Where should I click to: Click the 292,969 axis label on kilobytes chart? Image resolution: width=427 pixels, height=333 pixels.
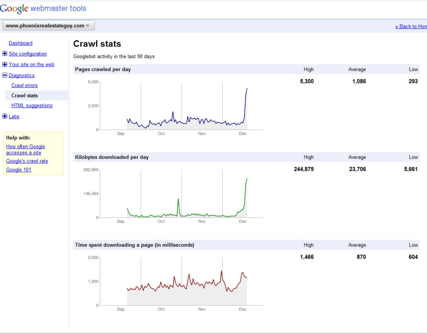coord(91,170)
